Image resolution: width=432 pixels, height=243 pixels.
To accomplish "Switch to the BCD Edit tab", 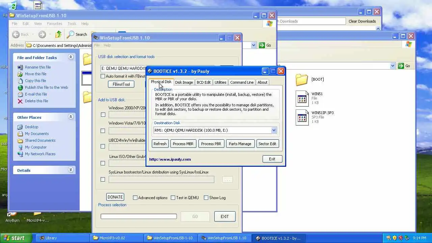I will (x=204, y=82).
